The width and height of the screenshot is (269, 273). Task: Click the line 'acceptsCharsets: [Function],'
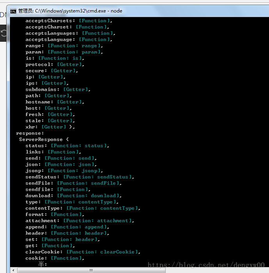tap(69, 21)
